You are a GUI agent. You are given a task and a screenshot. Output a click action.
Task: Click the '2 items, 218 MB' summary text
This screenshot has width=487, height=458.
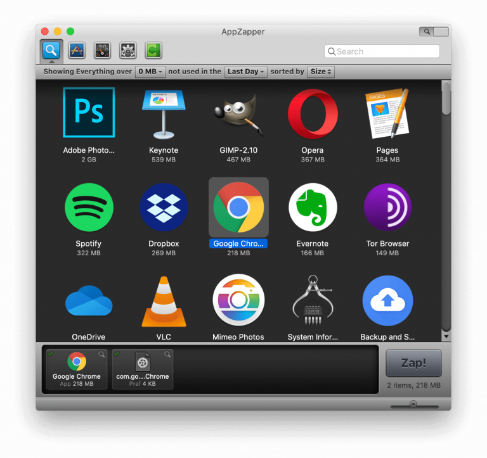(413, 385)
